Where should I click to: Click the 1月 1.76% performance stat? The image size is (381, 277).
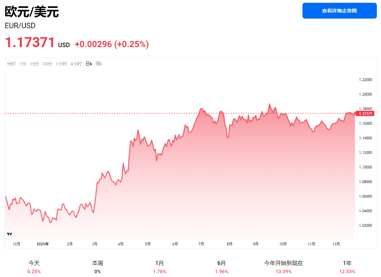click(159, 267)
